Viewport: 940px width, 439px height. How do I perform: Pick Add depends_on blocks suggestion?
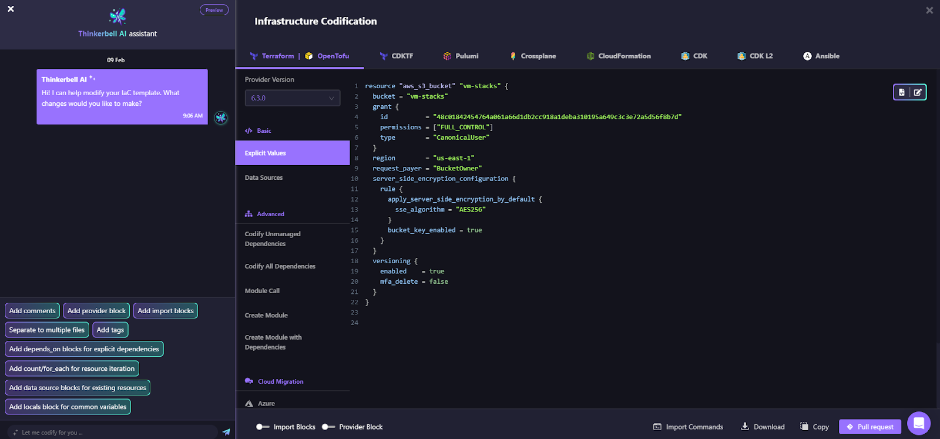point(84,349)
